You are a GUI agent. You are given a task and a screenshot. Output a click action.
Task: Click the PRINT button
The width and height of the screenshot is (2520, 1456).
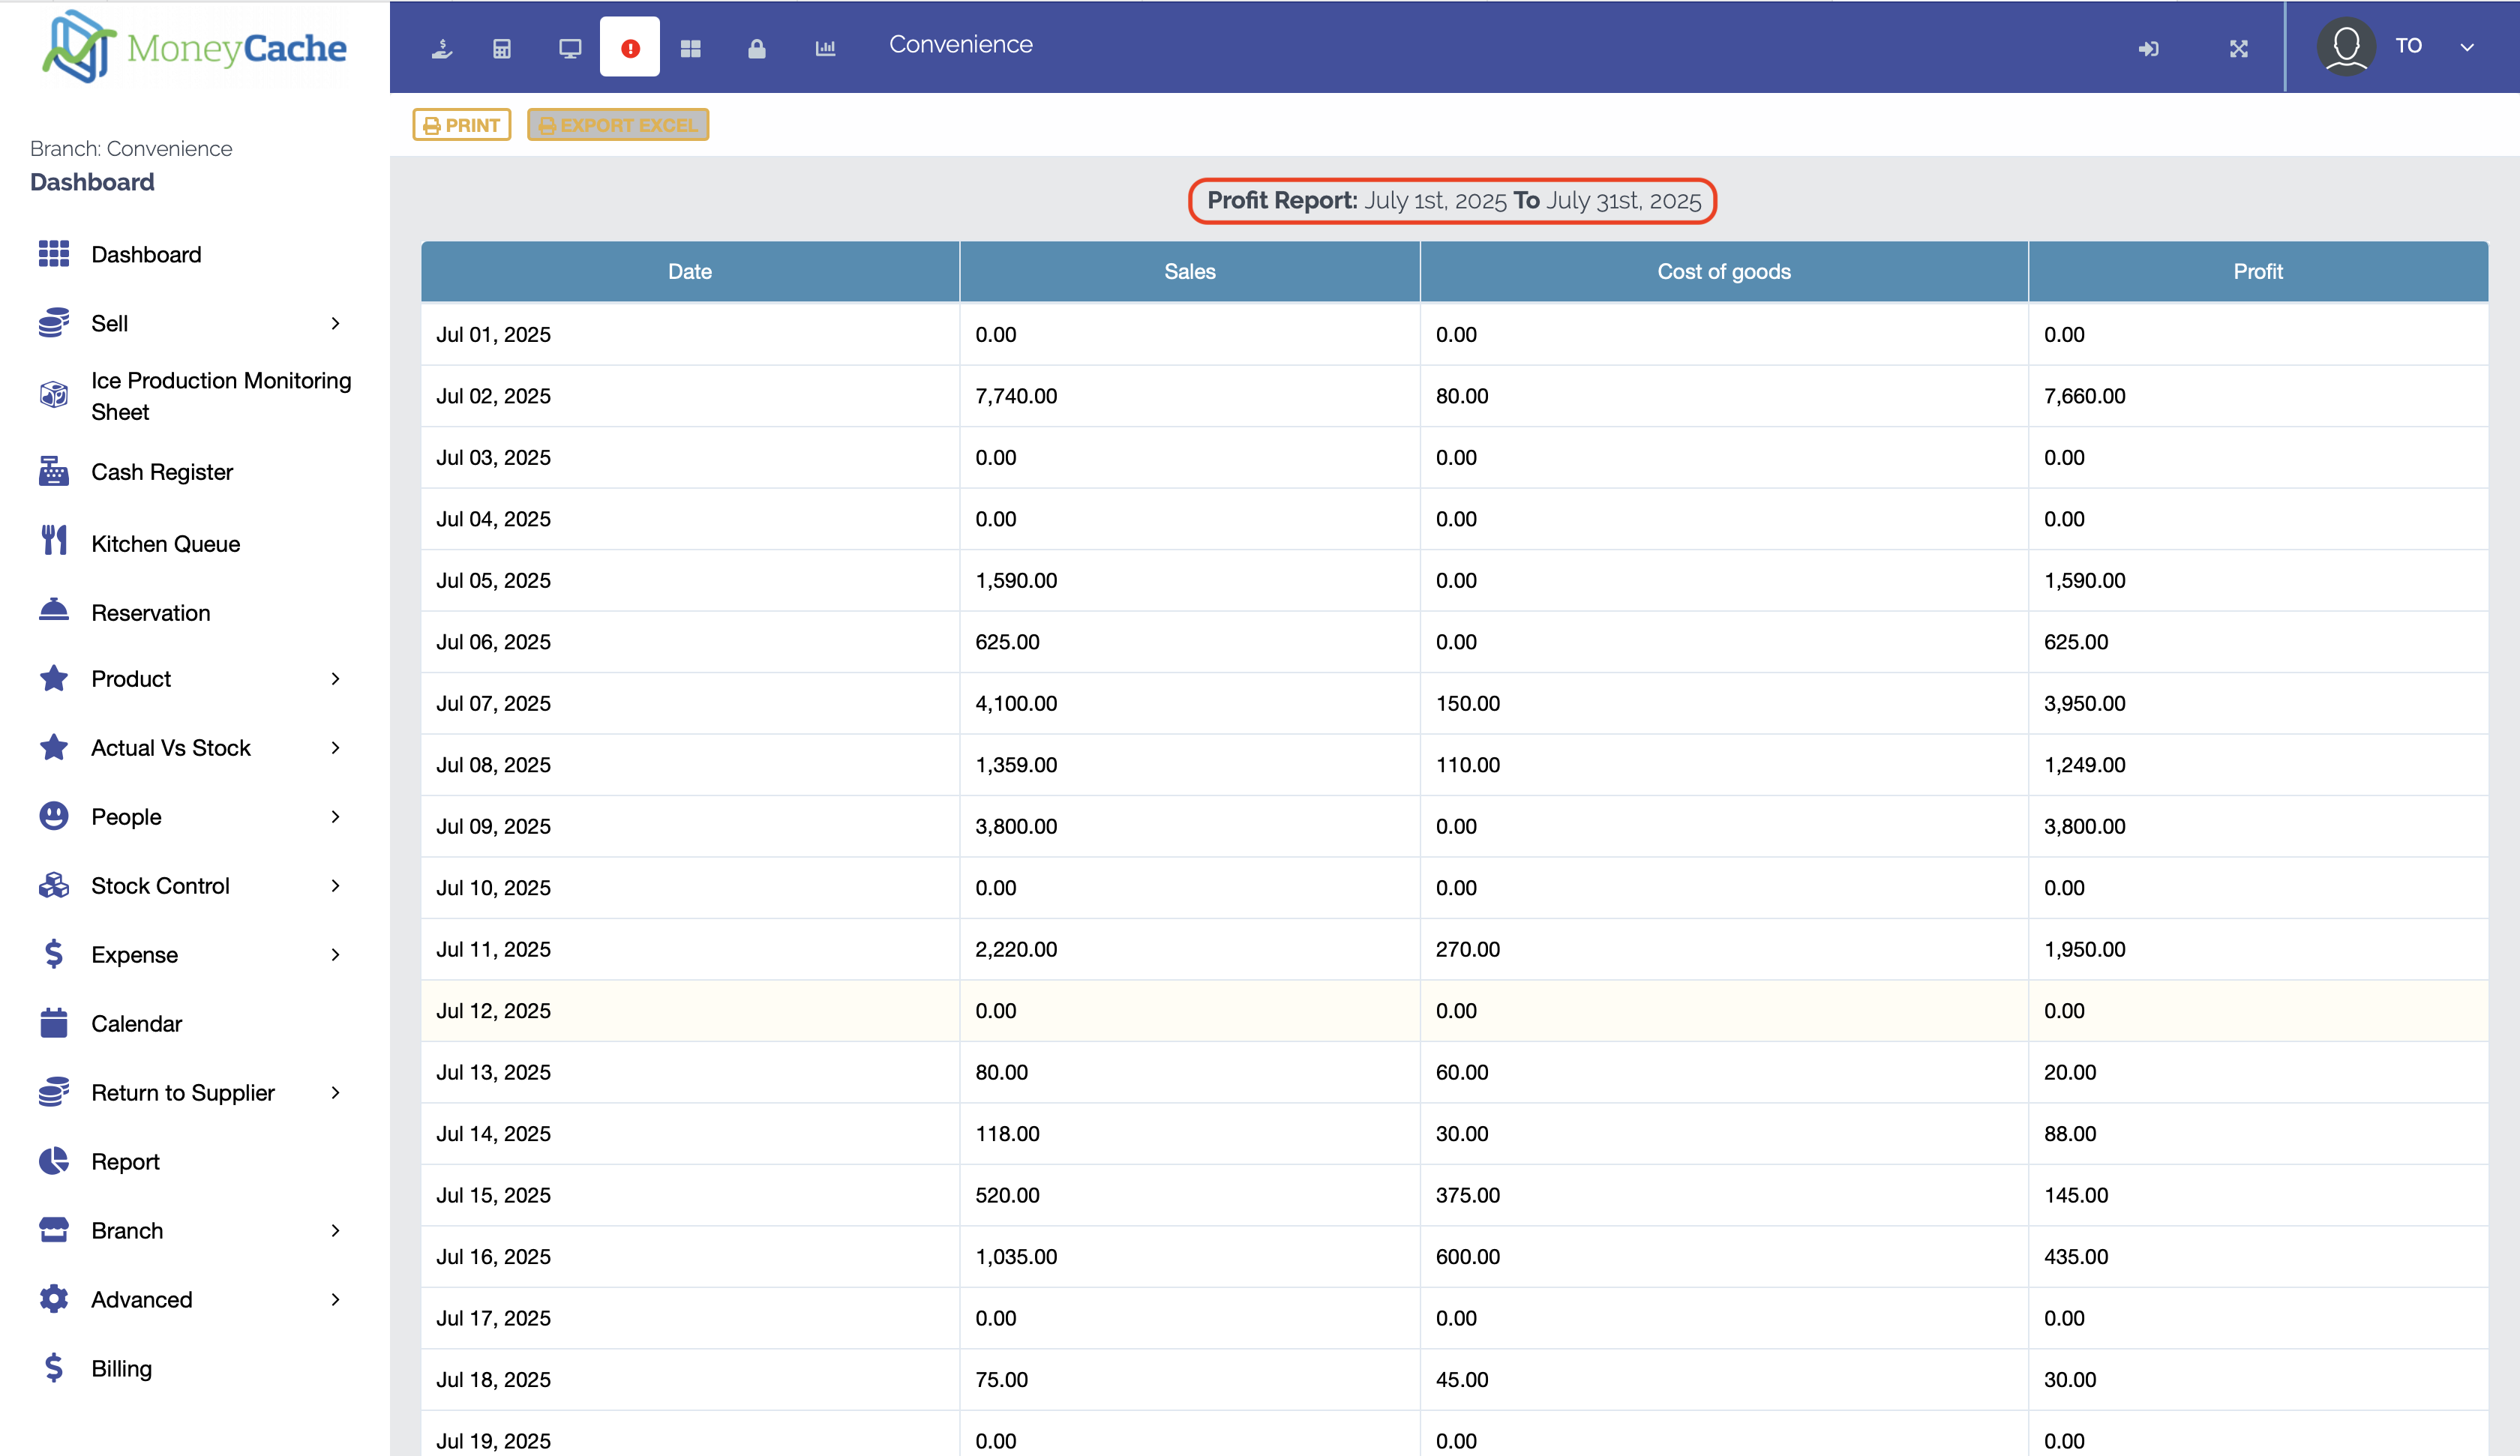click(462, 125)
